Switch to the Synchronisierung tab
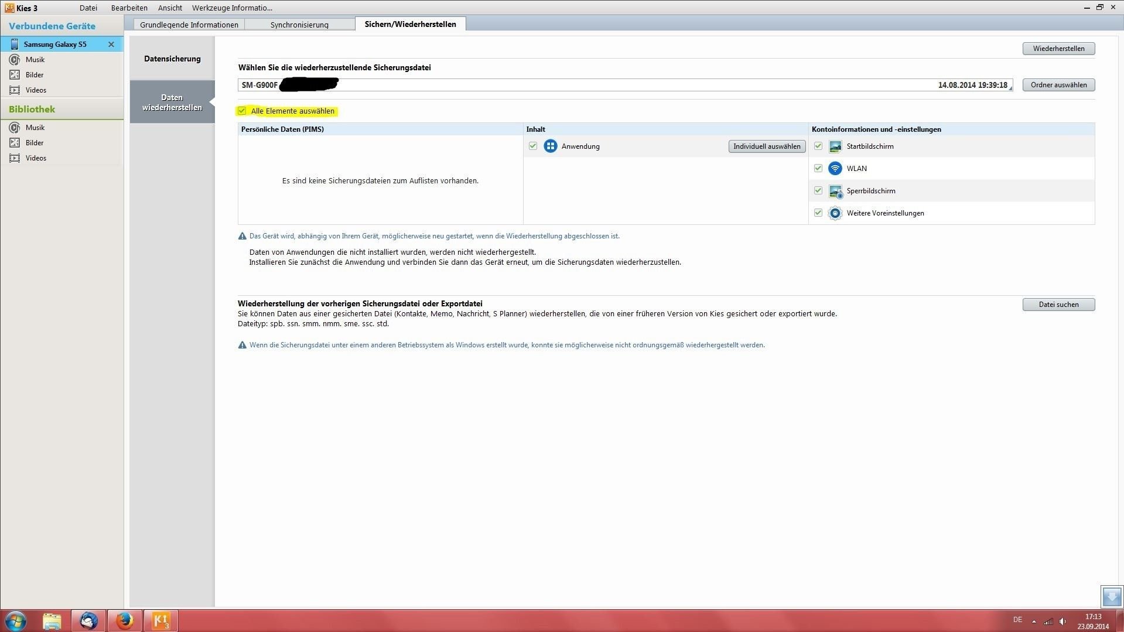Image resolution: width=1124 pixels, height=632 pixels. (x=299, y=25)
